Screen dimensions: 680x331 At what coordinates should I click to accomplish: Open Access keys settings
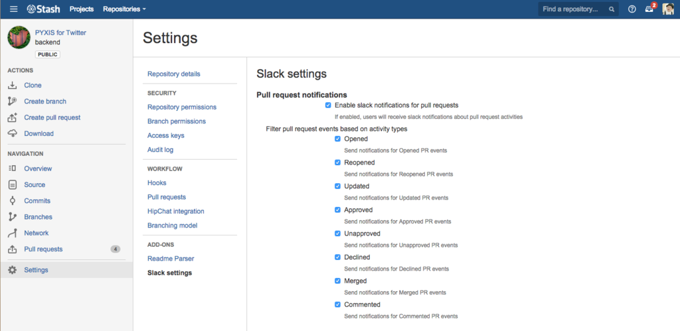[165, 135]
